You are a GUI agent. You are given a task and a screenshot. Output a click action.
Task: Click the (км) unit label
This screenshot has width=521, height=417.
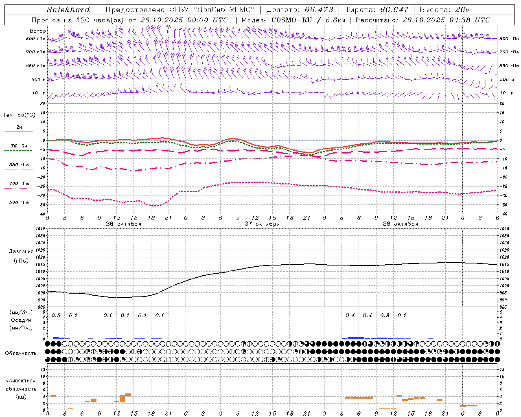21,397
